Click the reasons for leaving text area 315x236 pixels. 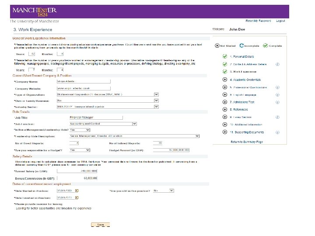coord(54,208)
